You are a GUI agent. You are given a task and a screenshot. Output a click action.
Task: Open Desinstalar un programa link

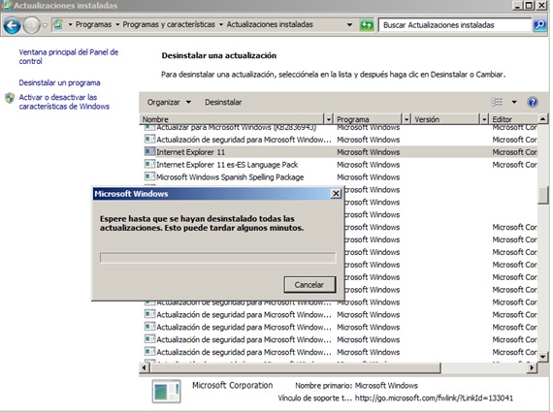[59, 82]
